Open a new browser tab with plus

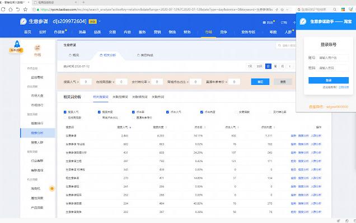pos(83,2)
